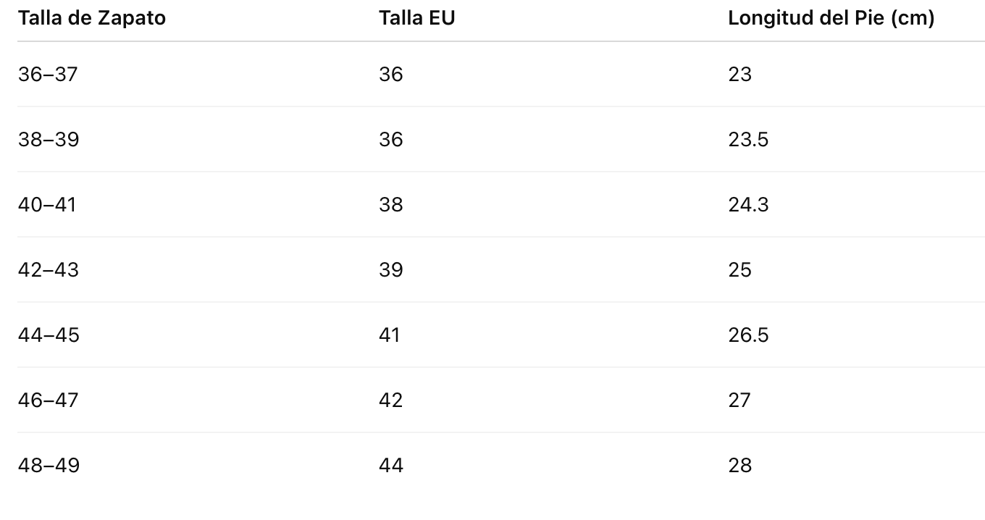
Task: Select the 42–43 shoe size cell
Action: coord(49,270)
